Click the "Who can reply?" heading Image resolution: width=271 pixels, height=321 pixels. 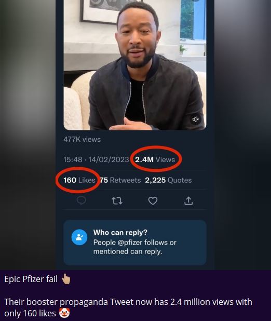tap(120, 232)
